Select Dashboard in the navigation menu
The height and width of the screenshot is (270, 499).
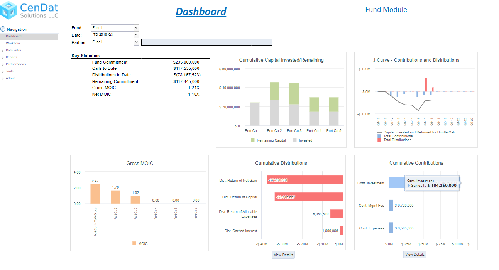click(14, 37)
